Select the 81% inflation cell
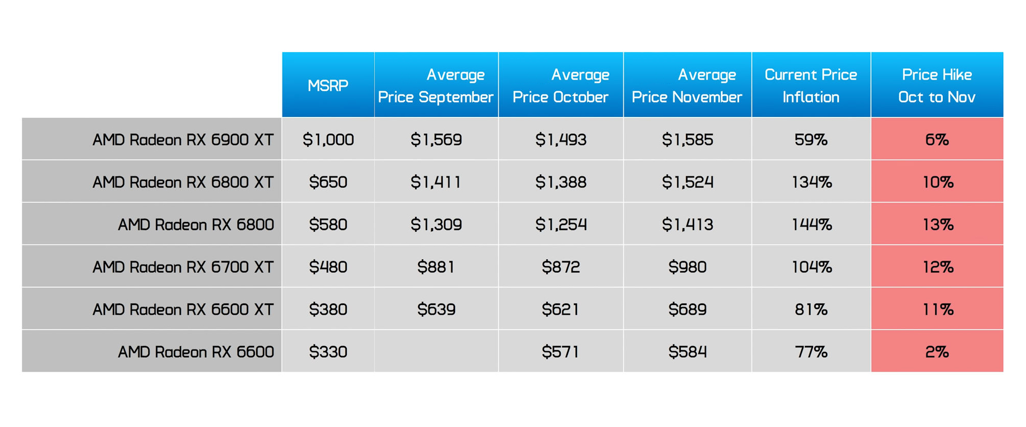 click(811, 310)
